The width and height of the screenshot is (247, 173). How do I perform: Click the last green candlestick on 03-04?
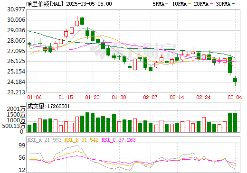[x=235, y=80]
